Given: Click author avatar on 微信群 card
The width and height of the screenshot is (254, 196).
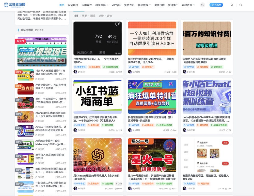Looking at the screenshot, I should [x=130, y=72].
